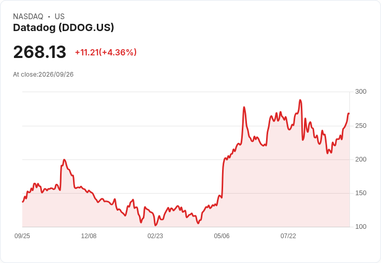The image size is (381, 263).
Task: Open the Datadog (DDOG.US) title
Action: click(x=64, y=28)
